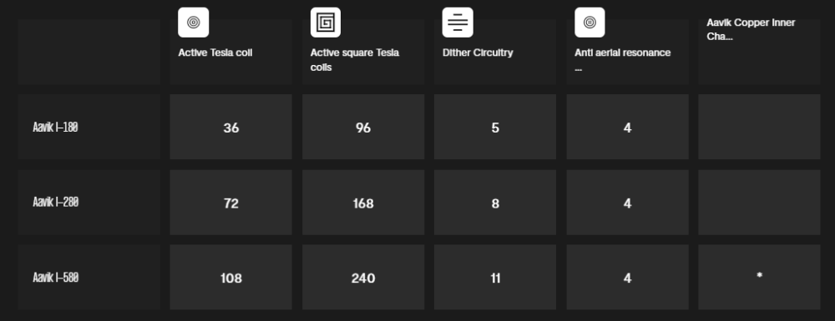Select the Dither Circuitry header text
The width and height of the screenshot is (835, 321).
(478, 53)
